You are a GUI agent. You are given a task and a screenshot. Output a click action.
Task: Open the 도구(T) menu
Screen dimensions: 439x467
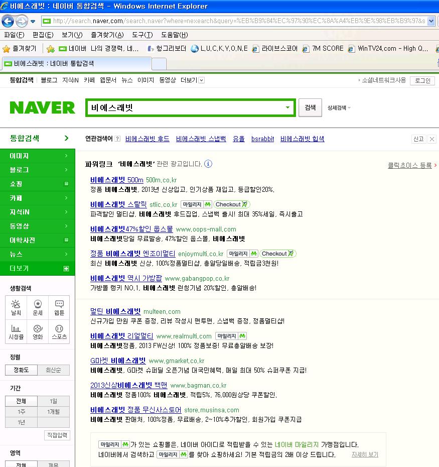point(142,35)
